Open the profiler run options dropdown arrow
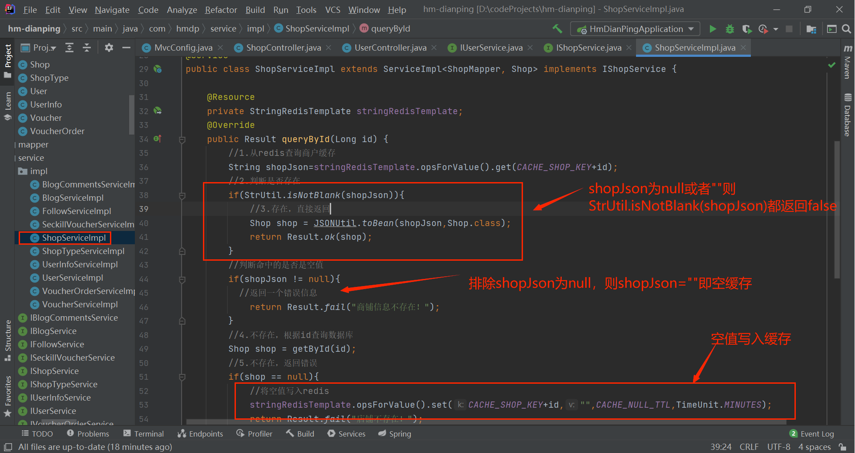Image resolution: width=855 pixels, height=453 pixels. [776, 29]
